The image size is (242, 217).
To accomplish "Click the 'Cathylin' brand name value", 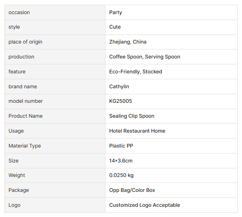I will (x=119, y=87).
